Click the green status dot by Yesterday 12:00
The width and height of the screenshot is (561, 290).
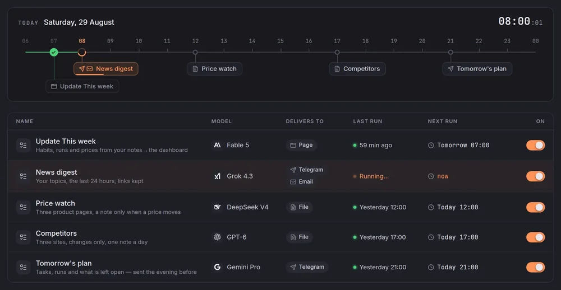(x=355, y=208)
